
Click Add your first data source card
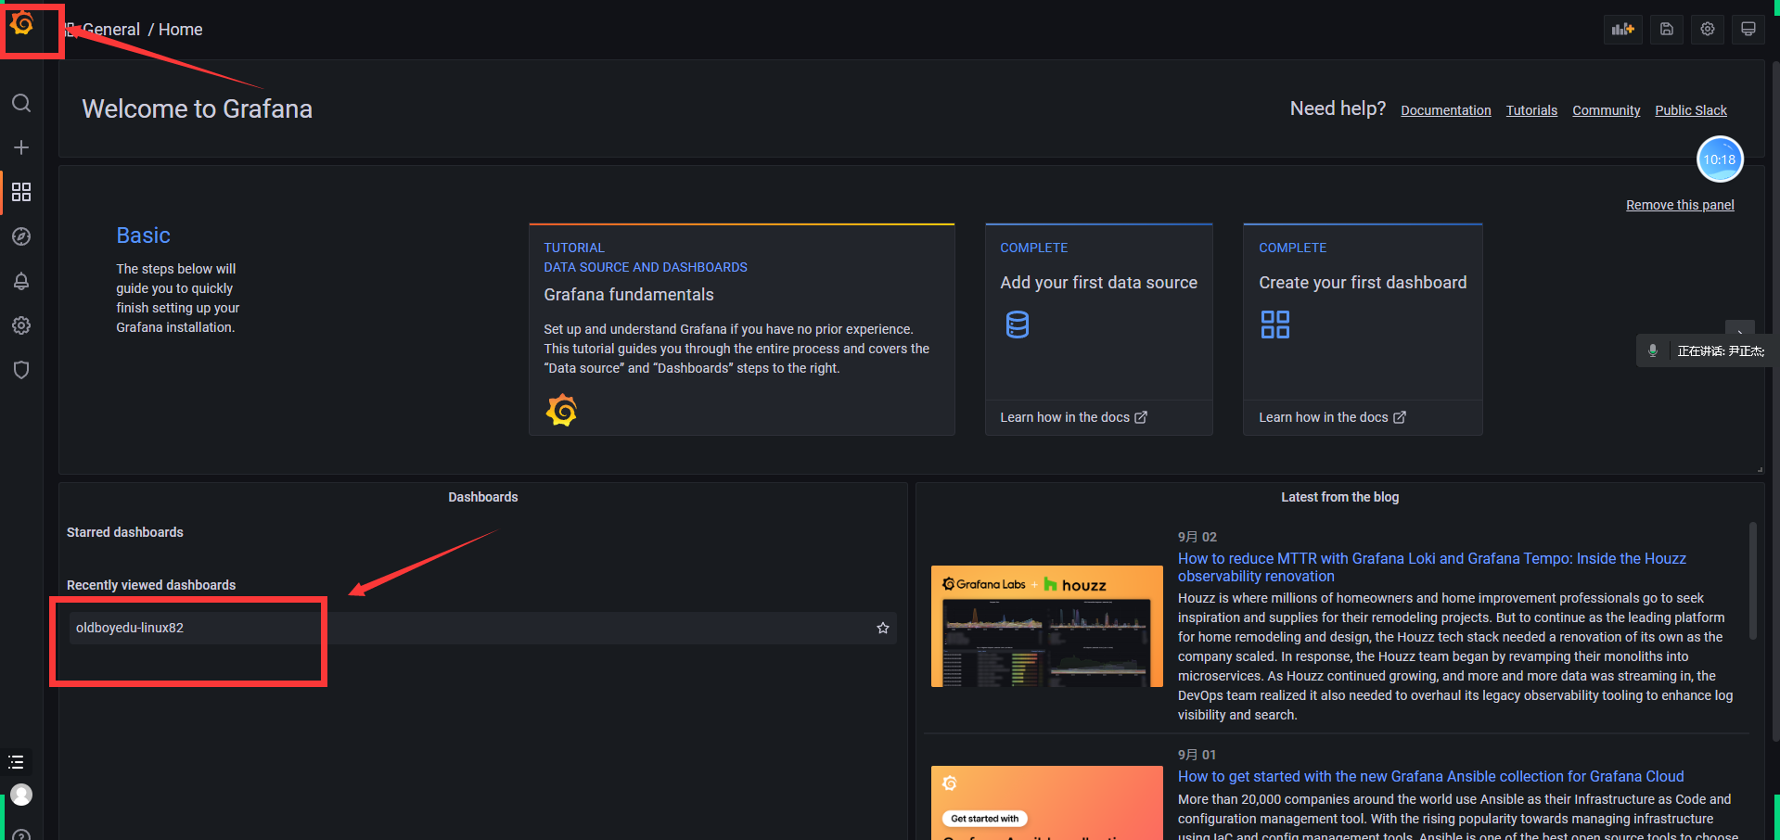(1099, 311)
